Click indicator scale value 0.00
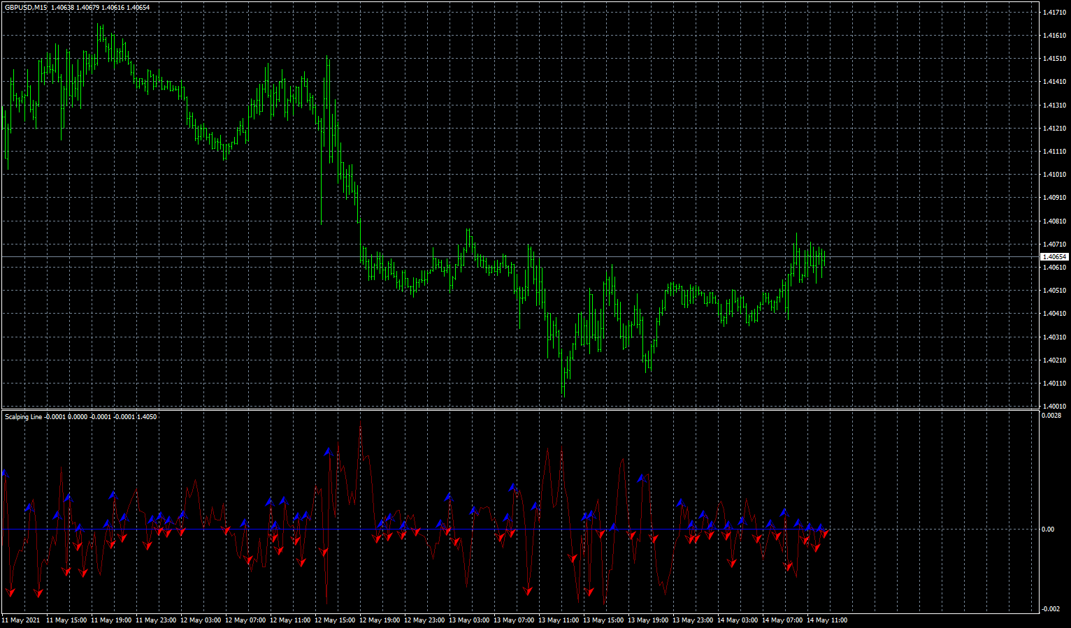This screenshot has width=1071, height=628. tap(1048, 530)
